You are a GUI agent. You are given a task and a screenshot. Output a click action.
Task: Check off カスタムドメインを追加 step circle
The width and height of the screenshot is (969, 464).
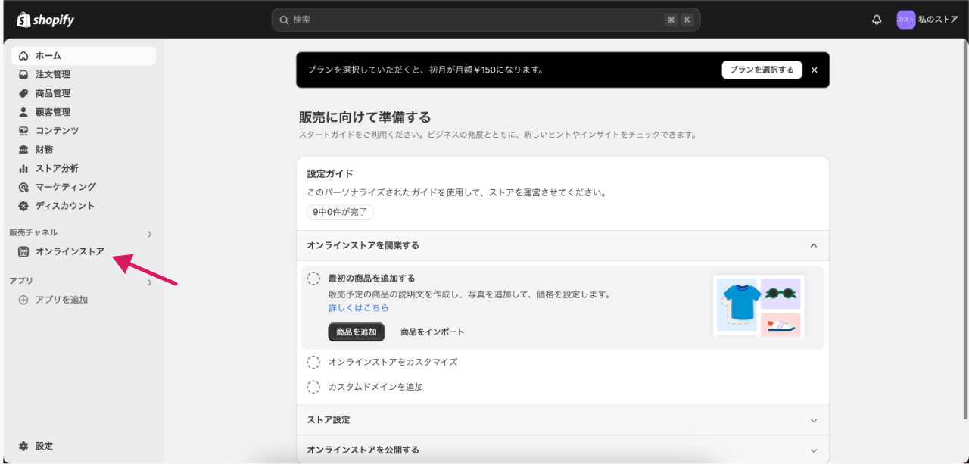[313, 387]
